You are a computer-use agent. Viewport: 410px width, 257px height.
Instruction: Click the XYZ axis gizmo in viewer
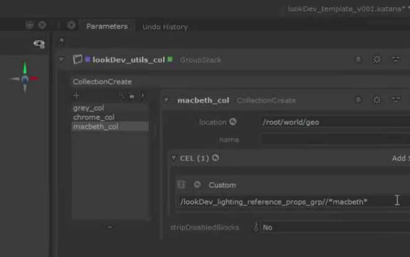coord(25,79)
